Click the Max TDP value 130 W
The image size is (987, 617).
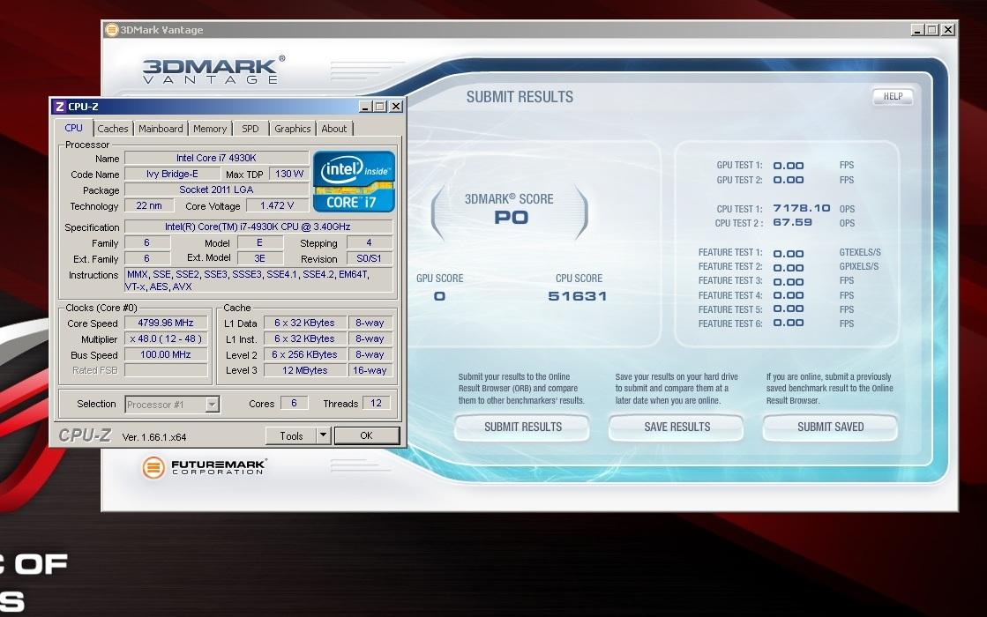tap(289, 174)
